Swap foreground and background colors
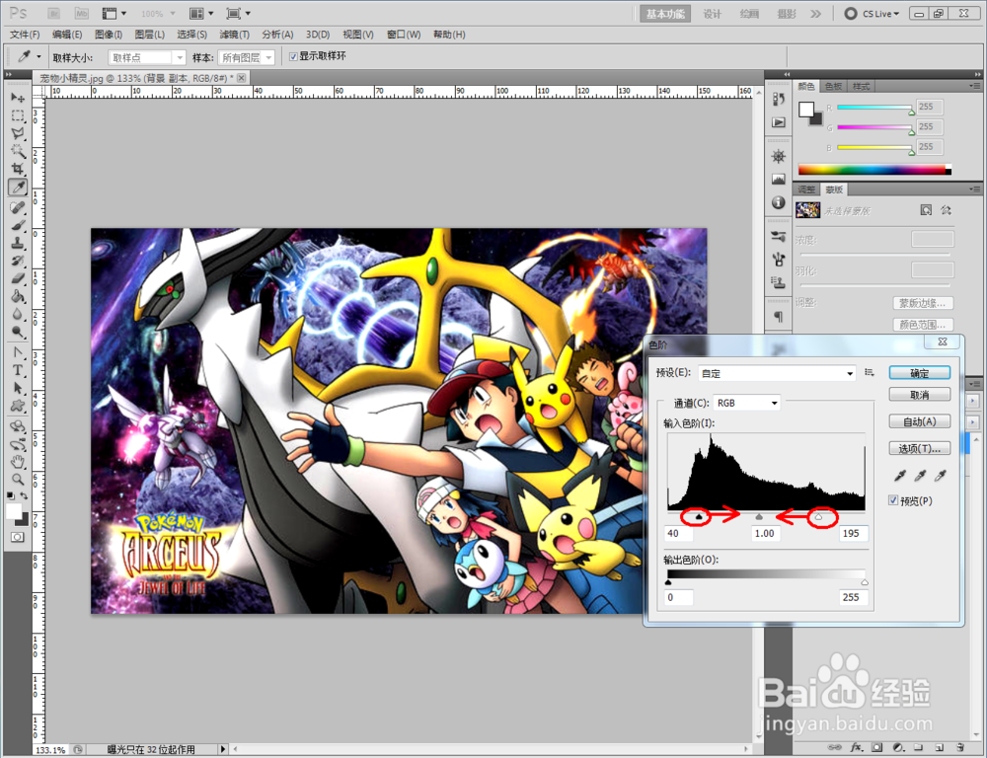 pos(24,496)
